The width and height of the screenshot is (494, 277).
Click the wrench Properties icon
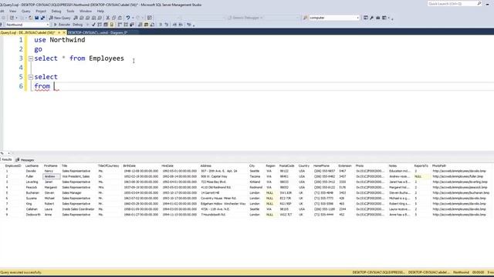coord(371,18)
